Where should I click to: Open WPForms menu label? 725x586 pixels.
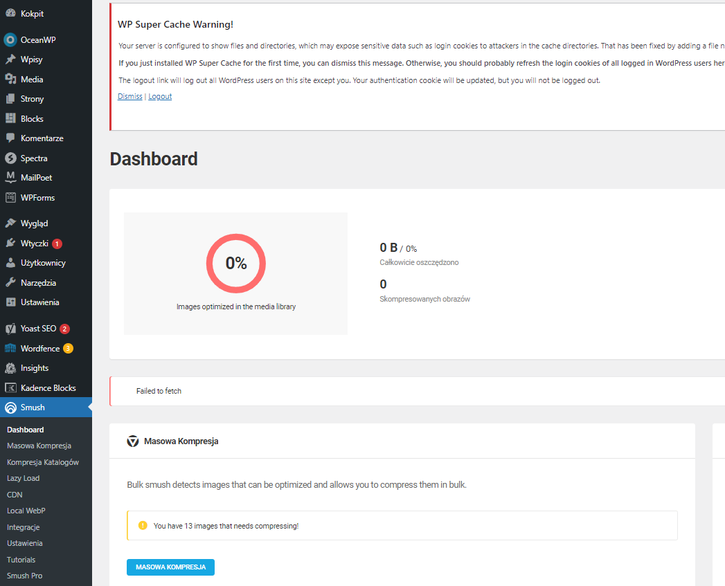(x=37, y=197)
